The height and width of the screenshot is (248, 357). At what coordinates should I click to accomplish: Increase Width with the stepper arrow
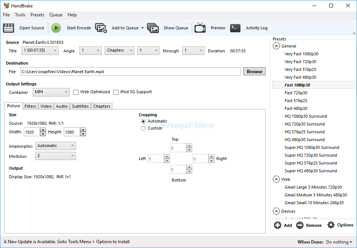point(43,130)
